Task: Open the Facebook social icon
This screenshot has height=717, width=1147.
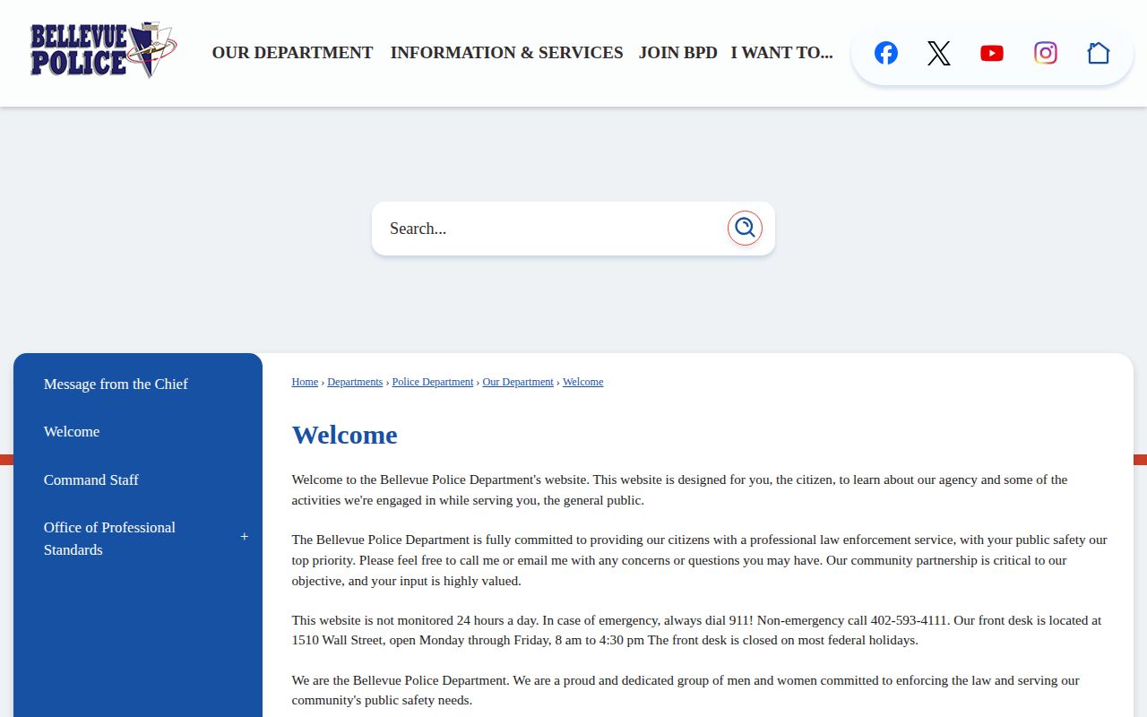Action: pos(885,53)
